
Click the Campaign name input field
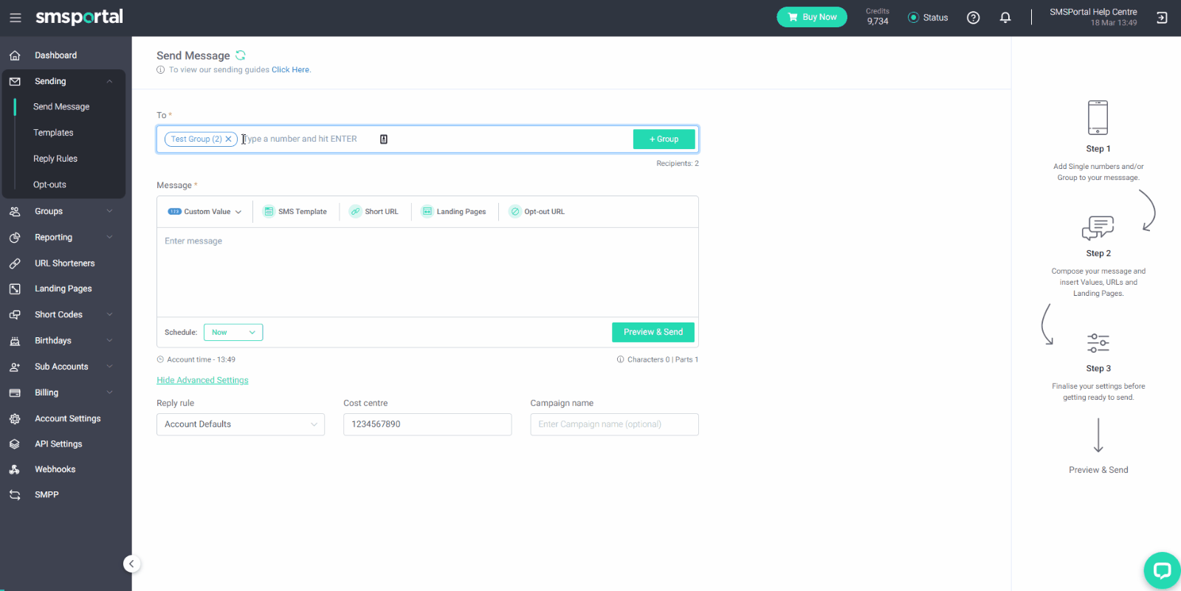point(614,424)
